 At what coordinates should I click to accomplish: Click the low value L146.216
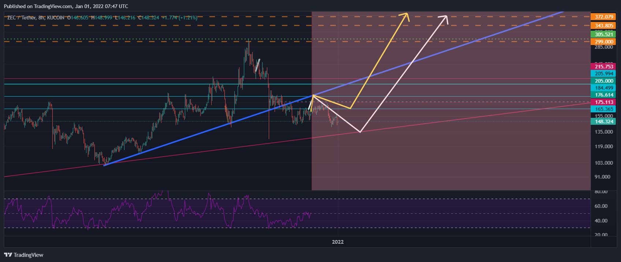pyautogui.click(x=125, y=18)
